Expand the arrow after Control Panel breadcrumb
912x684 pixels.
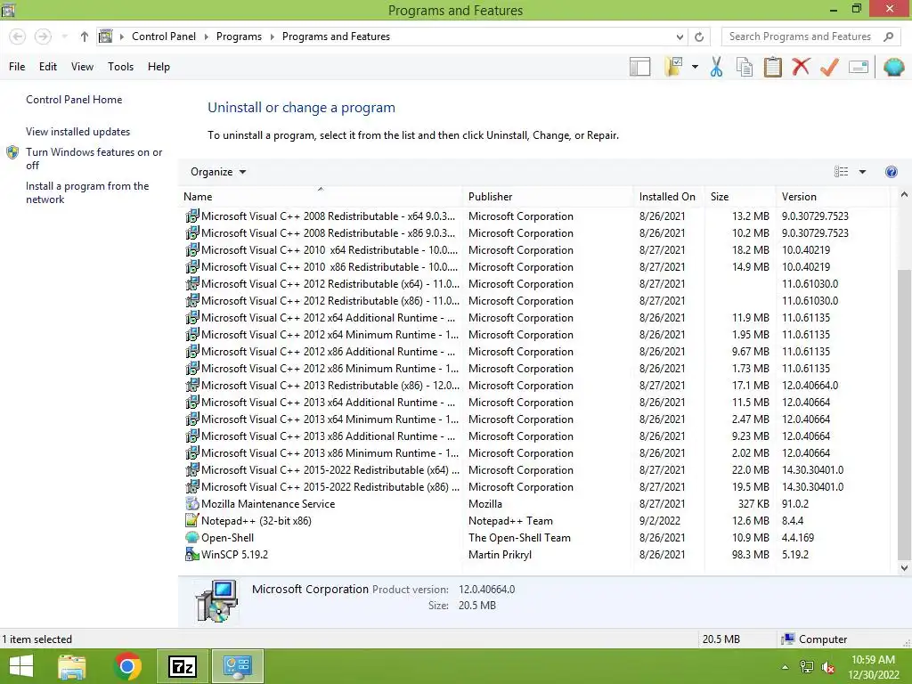[206, 37]
